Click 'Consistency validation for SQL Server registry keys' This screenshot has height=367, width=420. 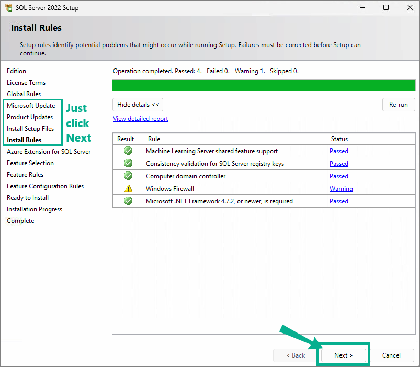[215, 164]
